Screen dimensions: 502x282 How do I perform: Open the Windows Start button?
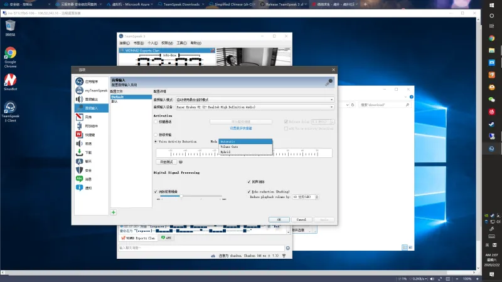click(x=492, y=5)
